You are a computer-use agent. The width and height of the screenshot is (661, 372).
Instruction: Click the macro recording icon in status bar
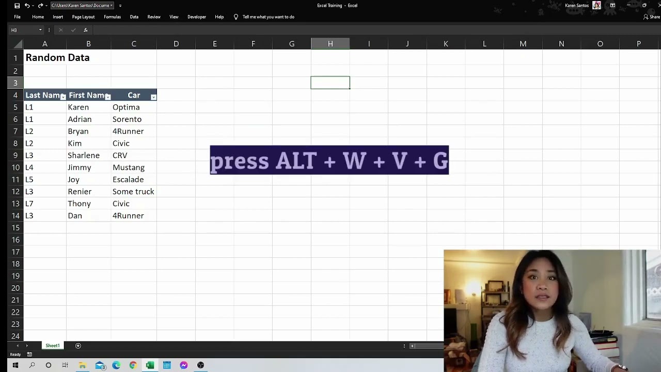[29, 354]
